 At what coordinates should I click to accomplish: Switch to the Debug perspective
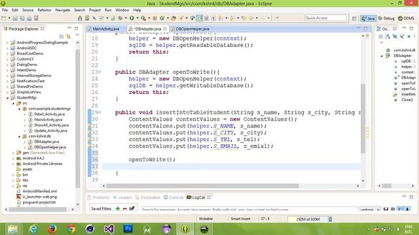coord(386,18)
